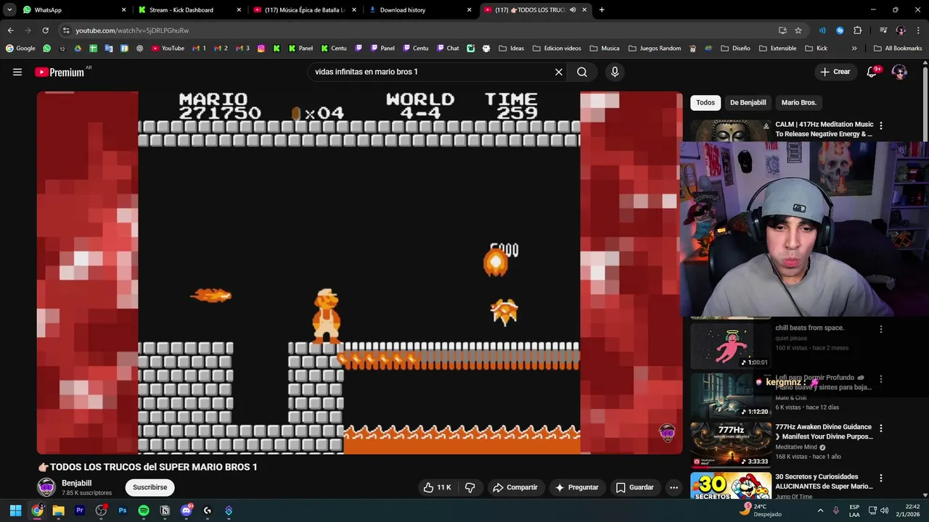Share the video with Compartir
This screenshot has width=929, height=522.
click(x=515, y=487)
